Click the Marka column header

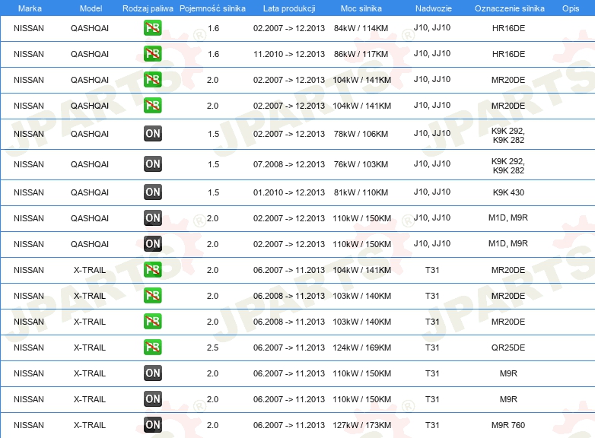tap(30, 8)
